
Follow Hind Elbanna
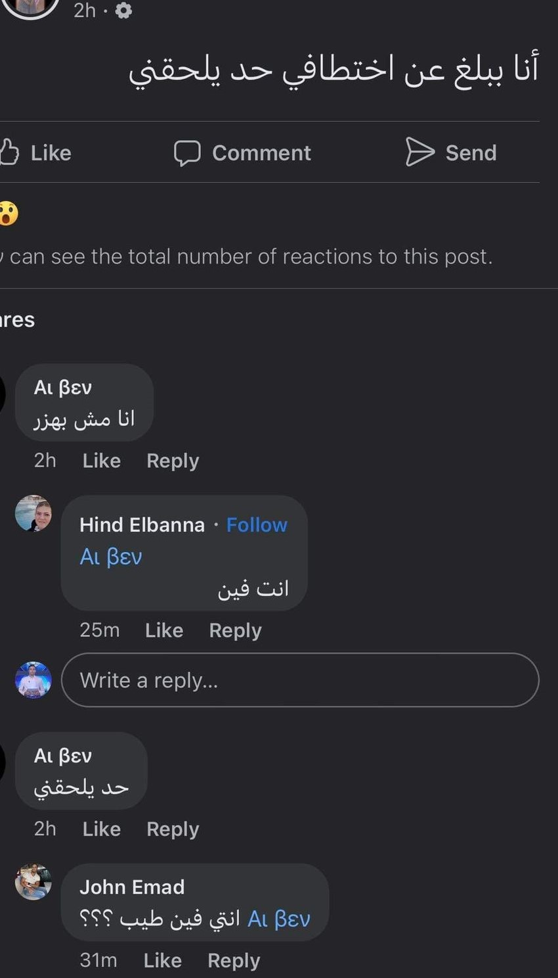point(257,524)
